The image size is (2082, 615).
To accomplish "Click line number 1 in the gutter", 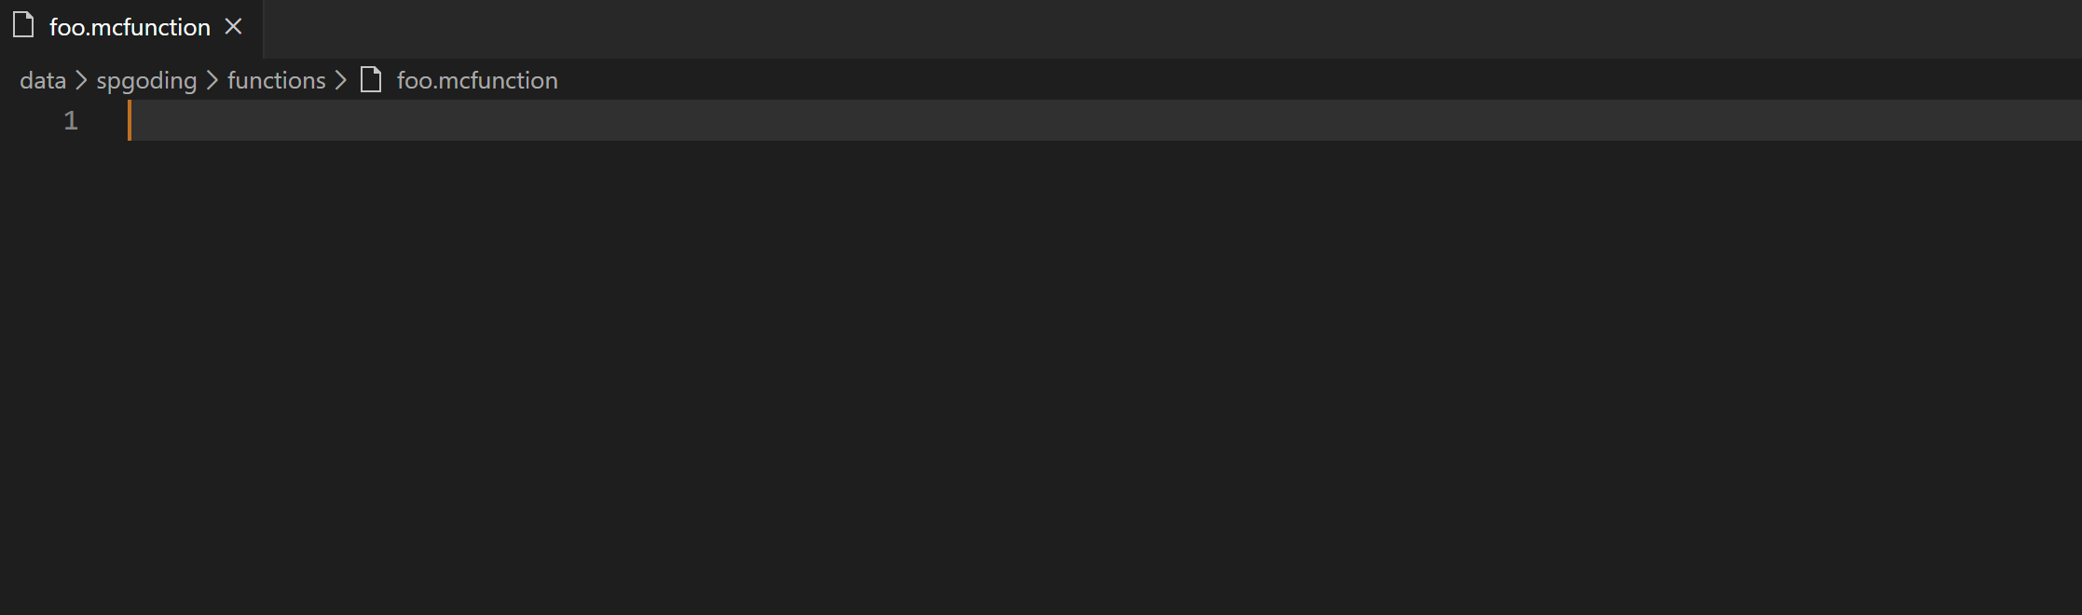I will 71,120.
